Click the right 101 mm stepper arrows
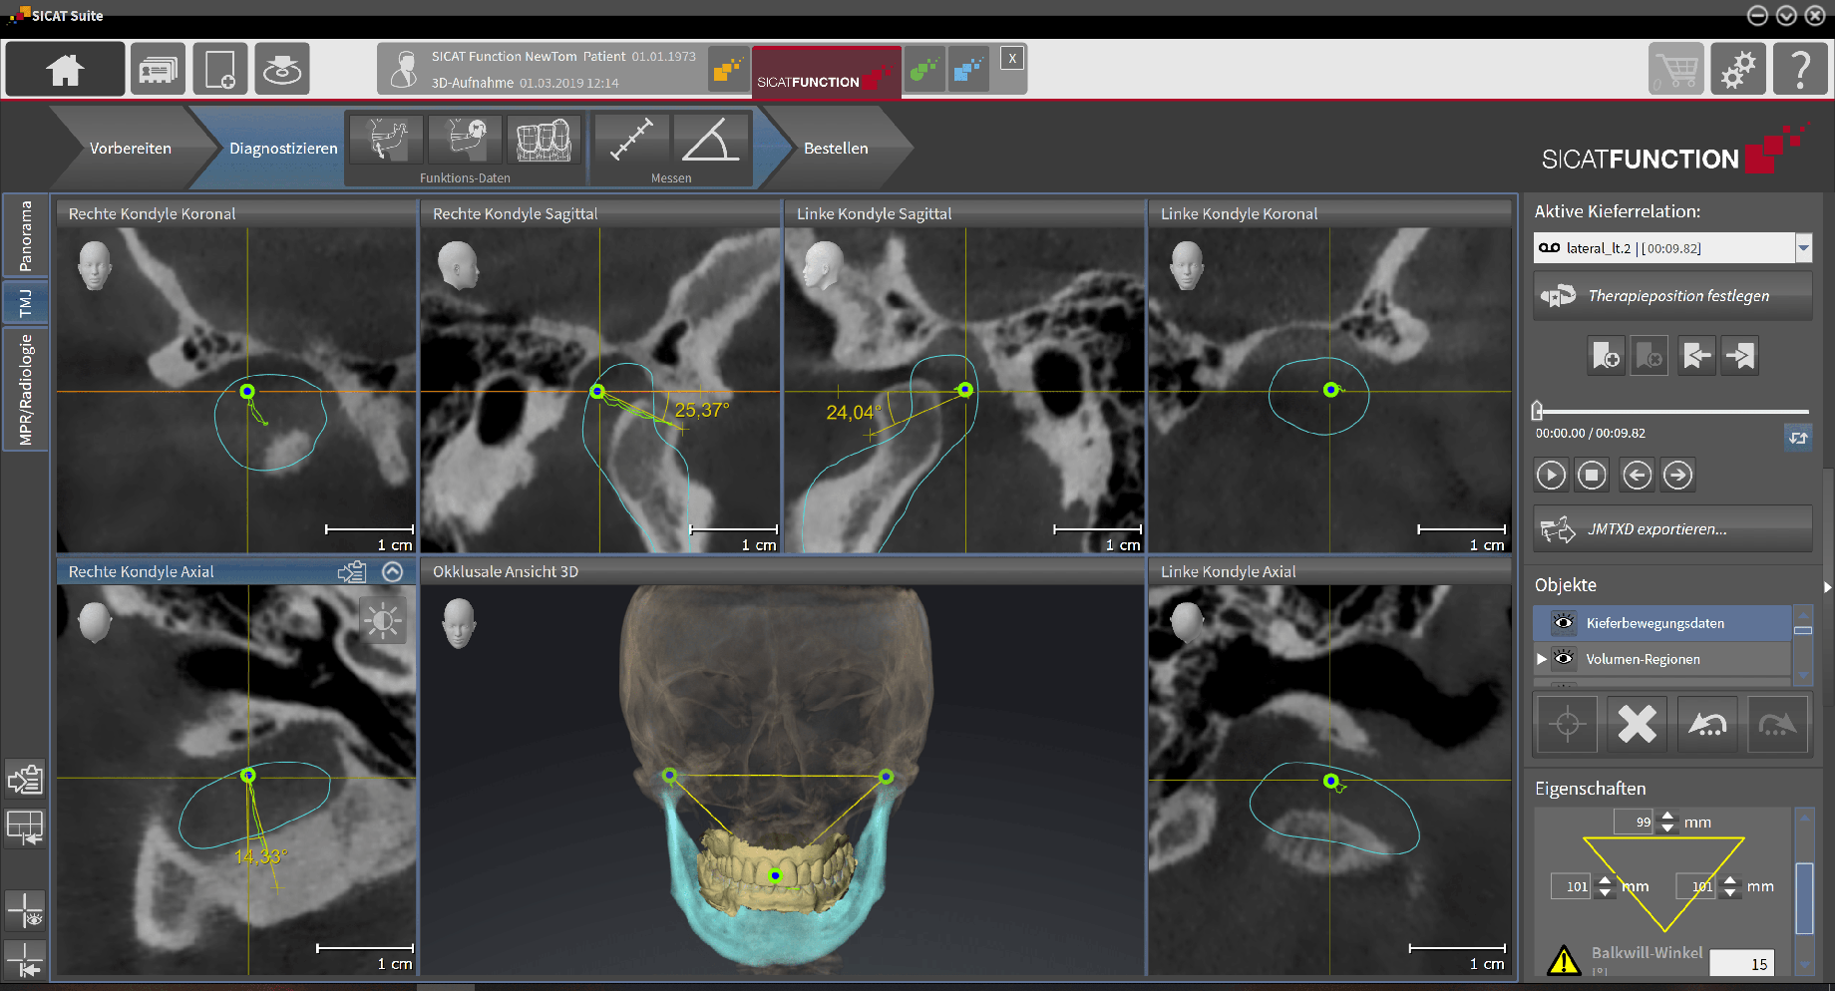 coord(1730,886)
